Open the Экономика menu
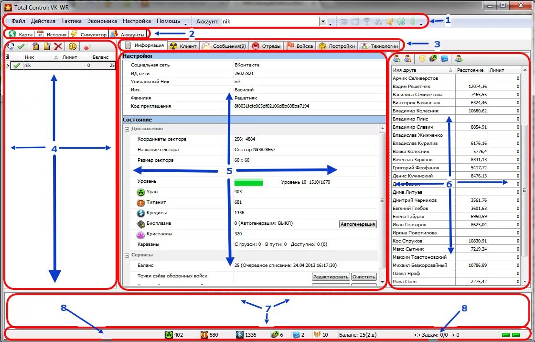The width and height of the screenshot is (535, 342). [x=101, y=21]
